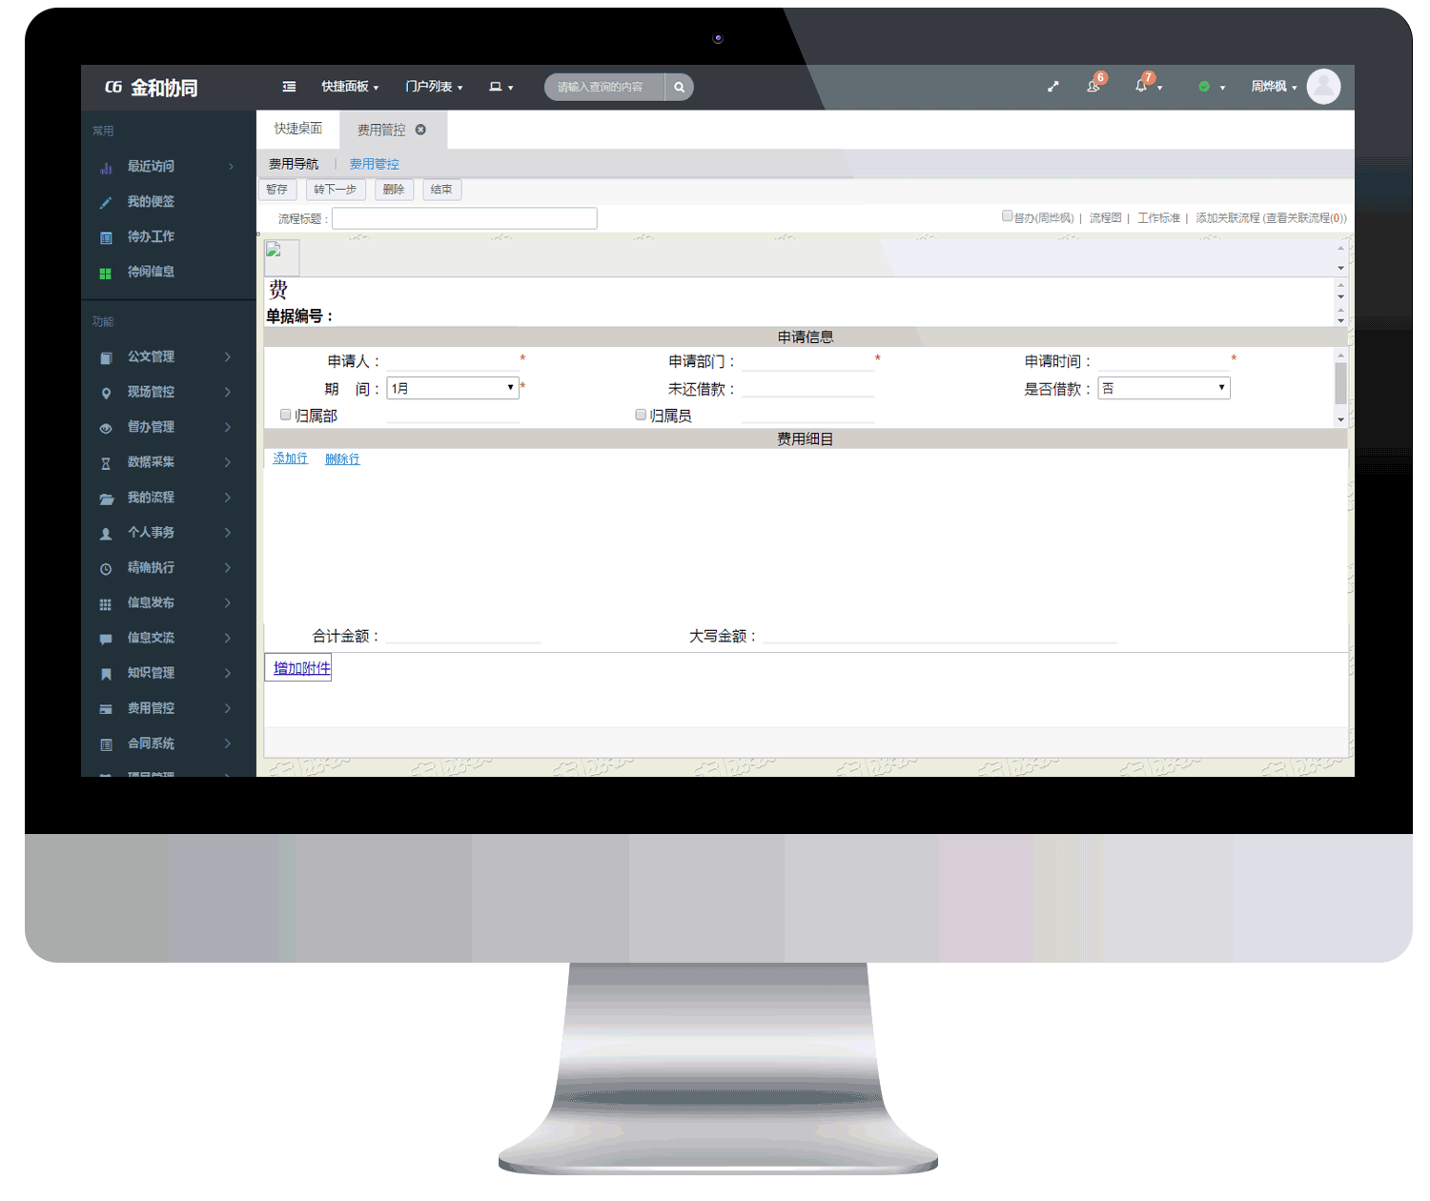Click the 申请信息 section scroll down arrow
1430x1201 pixels.
[1340, 419]
